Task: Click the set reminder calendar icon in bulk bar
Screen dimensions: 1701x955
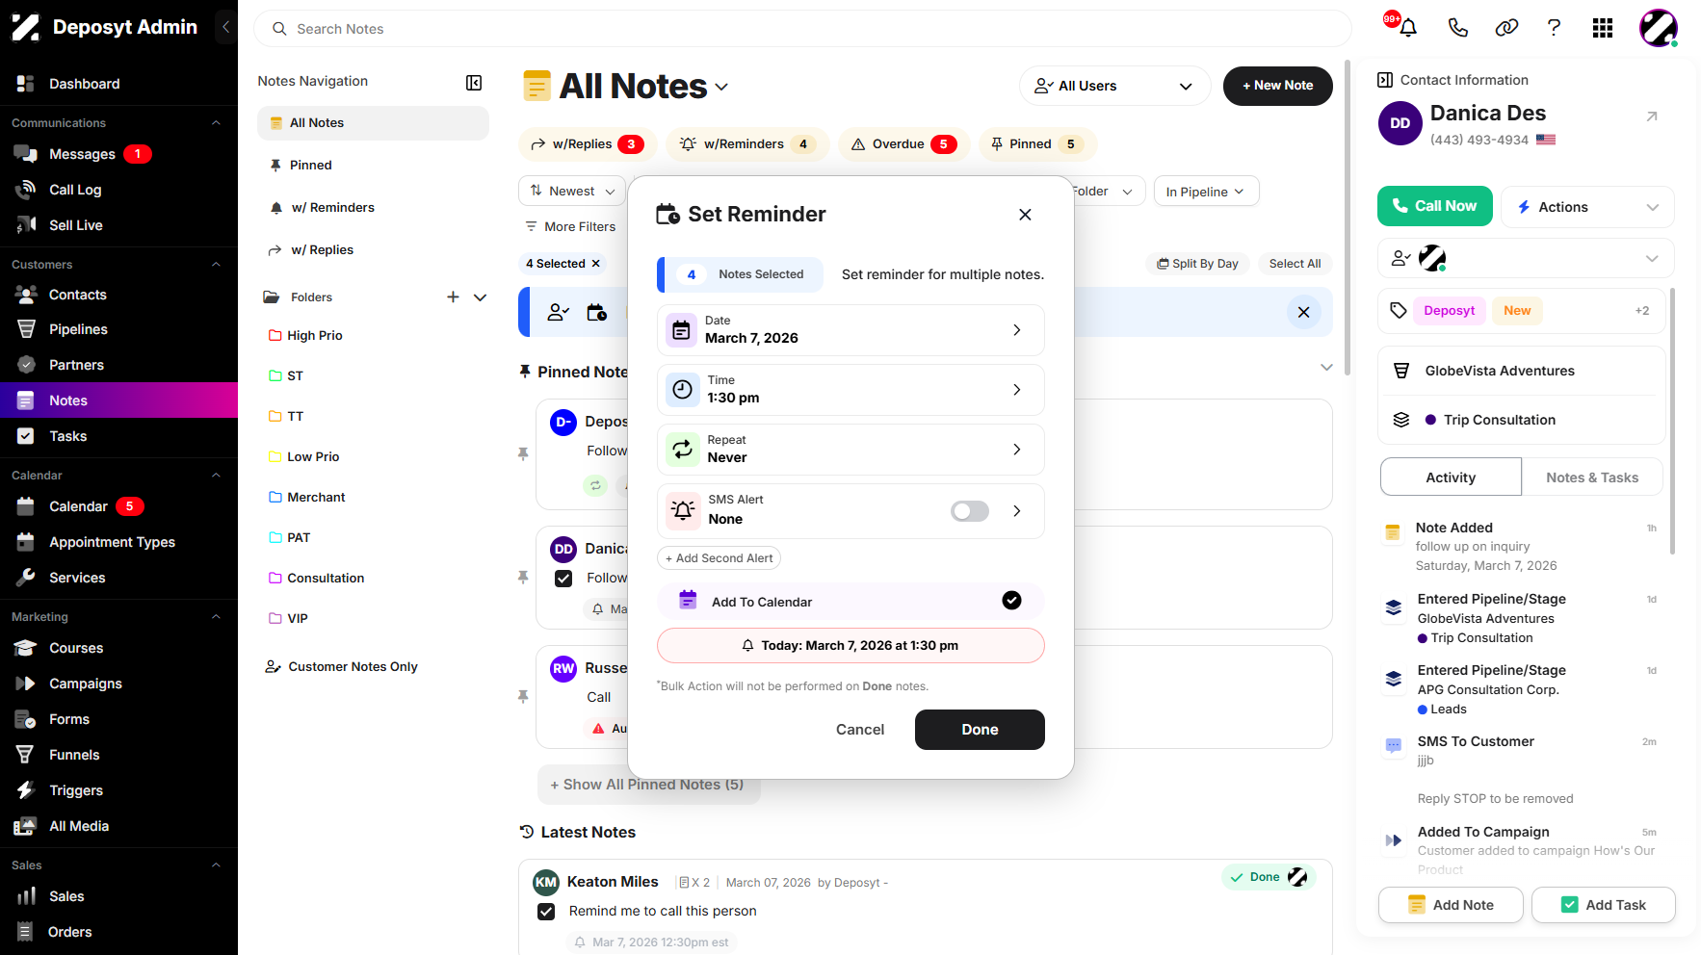Action: click(597, 312)
